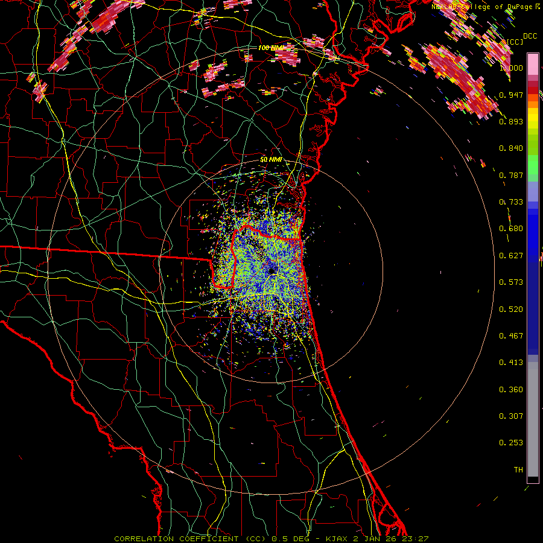
Task: Pick the lavender color bar segment near 0.733
Action: 533,191
